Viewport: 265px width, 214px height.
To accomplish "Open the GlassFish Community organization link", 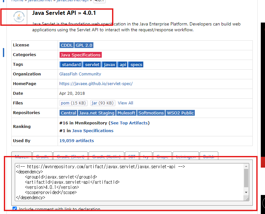I will (x=80, y=74).
